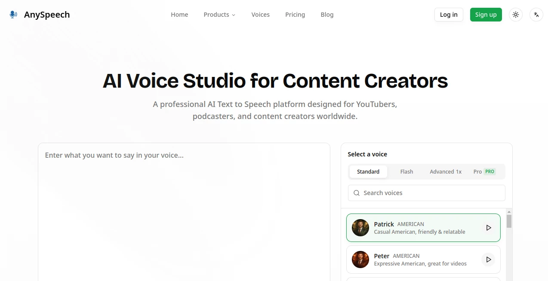
Task: Switch to the Pro voice tab
Action: (484, 171)
